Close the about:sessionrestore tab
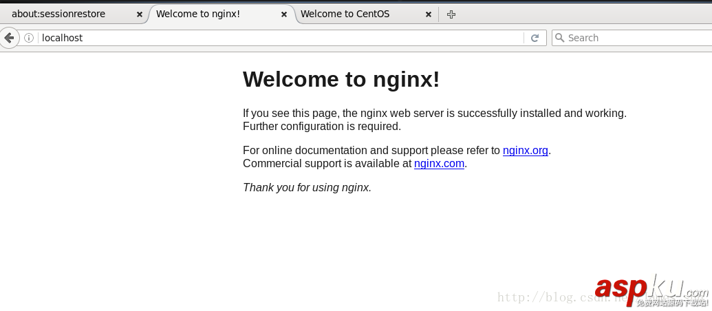 click(140, 14)
